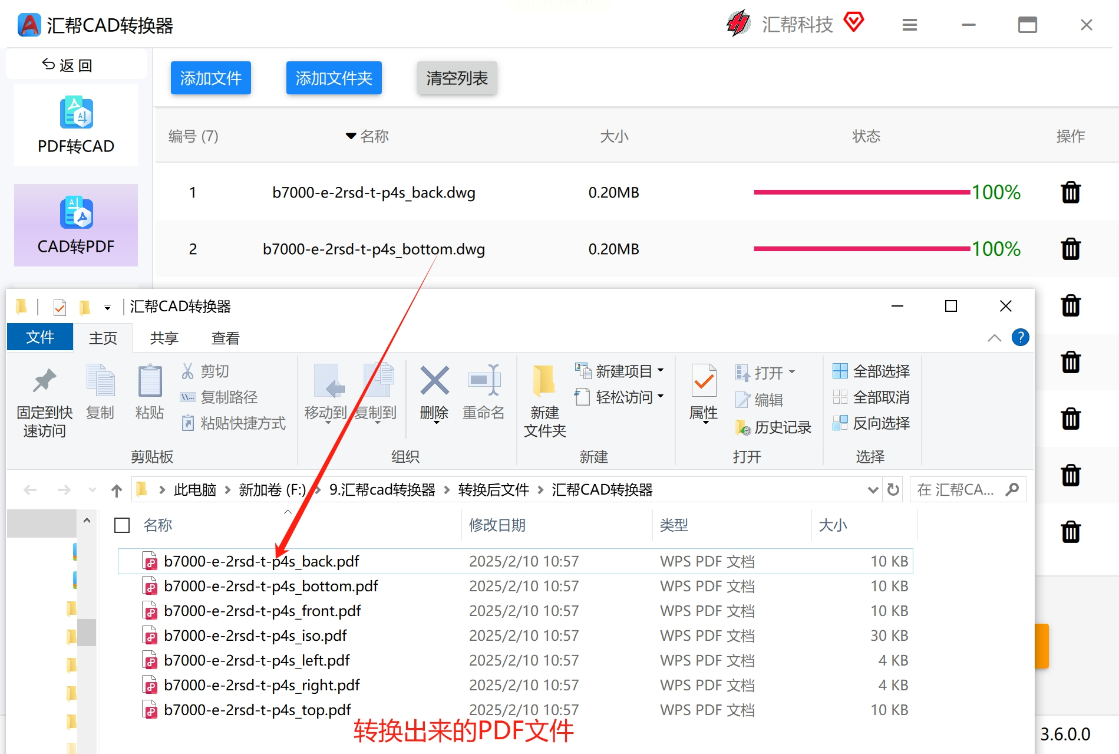This screenshot has height=754, width=1119.
Task: Go up one folder level
Action: coord(116,490)
